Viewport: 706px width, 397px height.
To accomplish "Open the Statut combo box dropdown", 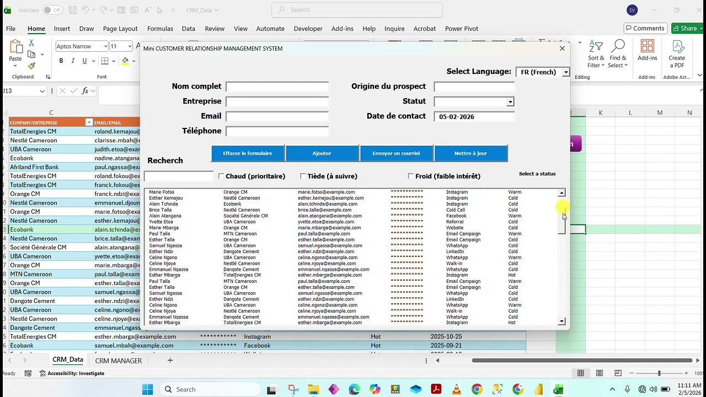I will [510, 101].
